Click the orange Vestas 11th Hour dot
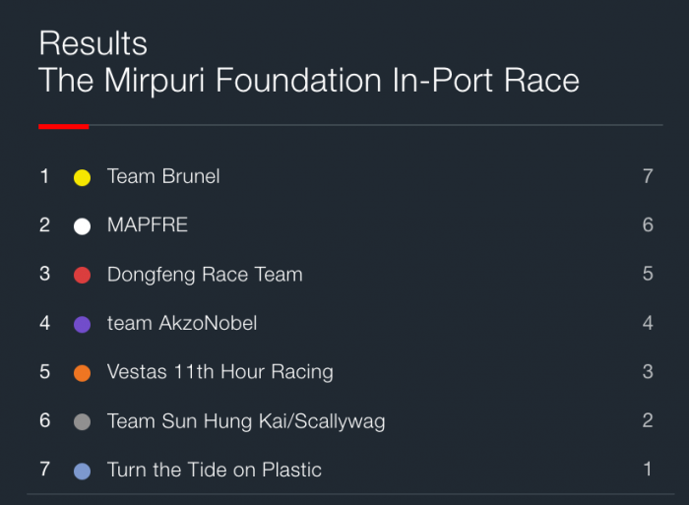This screenshot has width=689, height=505. click(82, 373)
